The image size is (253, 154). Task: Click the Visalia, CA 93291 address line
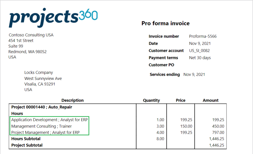[40, 84]
